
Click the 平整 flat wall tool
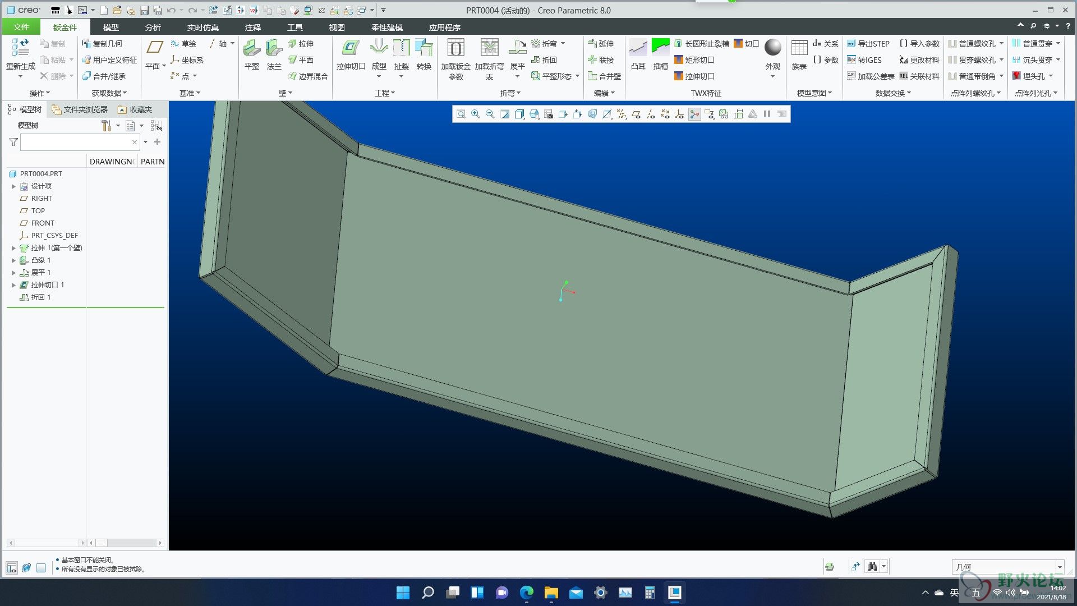coord(252,54)
